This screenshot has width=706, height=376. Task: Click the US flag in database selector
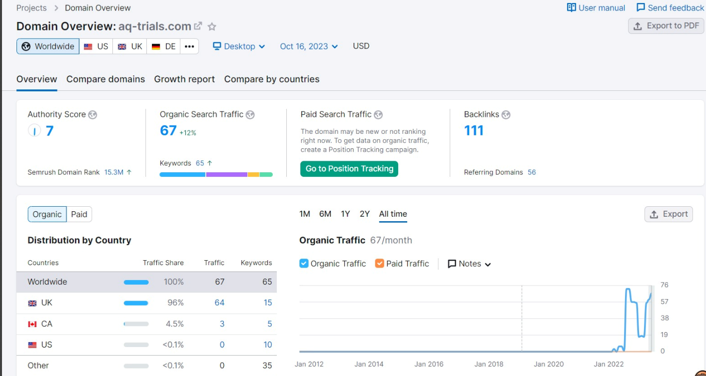[88, 46]
